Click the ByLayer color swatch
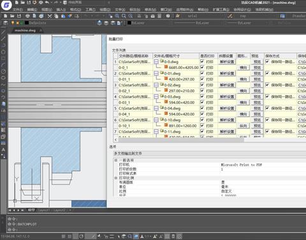 (129, 23)
